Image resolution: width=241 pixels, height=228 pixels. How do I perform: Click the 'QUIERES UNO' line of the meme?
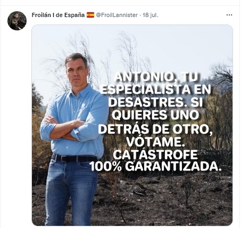tap(155, 115)
